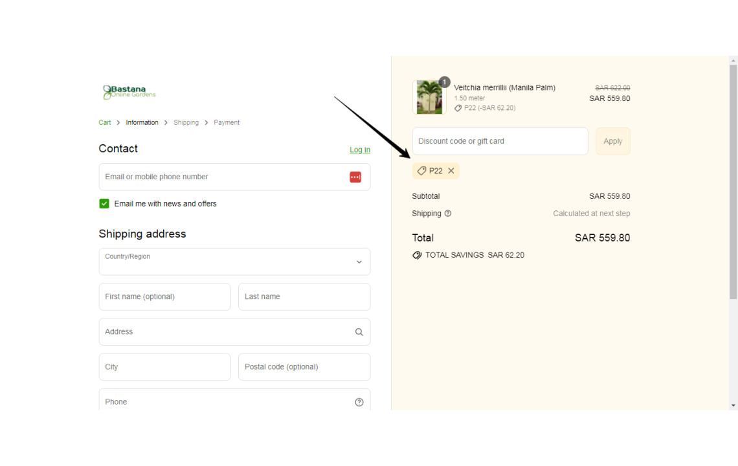Click the Contact section heading
This screenshot has width=738, height=466.
tap(118, 149)
